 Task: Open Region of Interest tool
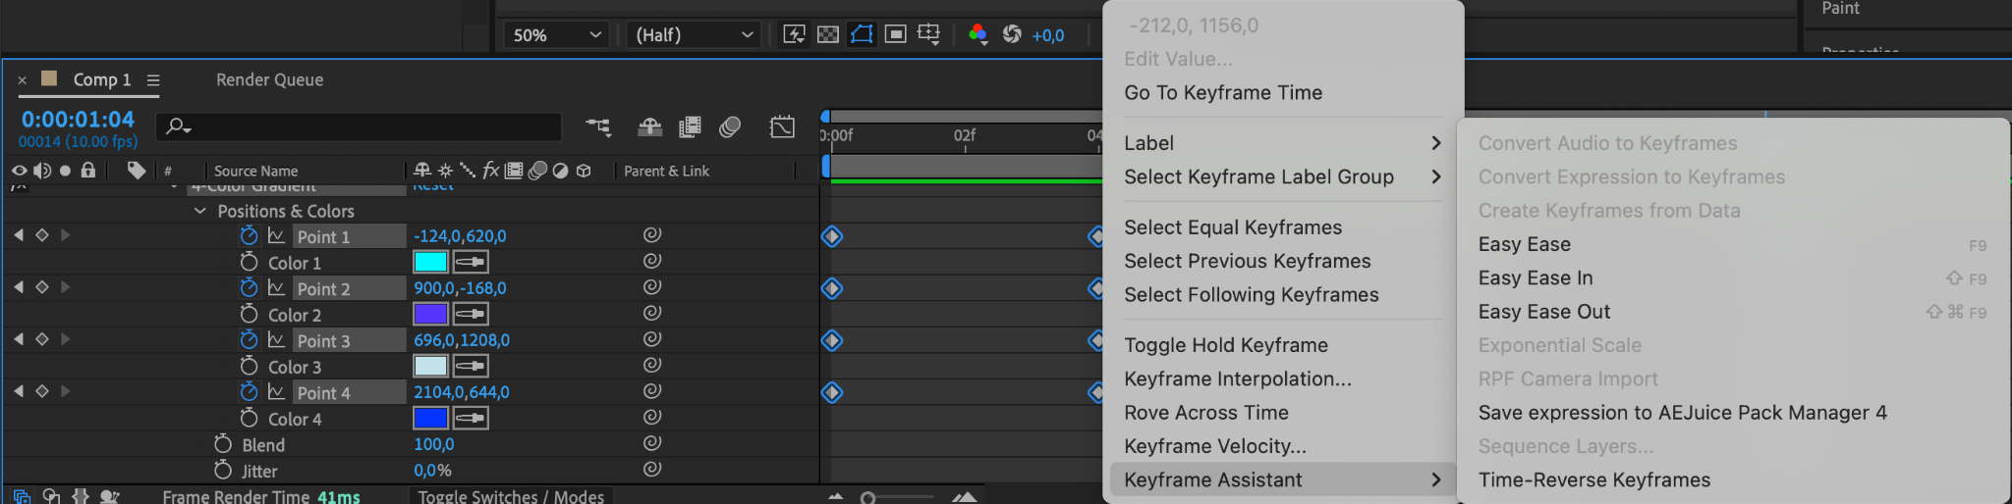pyautogui.click(x=895, y=34)
